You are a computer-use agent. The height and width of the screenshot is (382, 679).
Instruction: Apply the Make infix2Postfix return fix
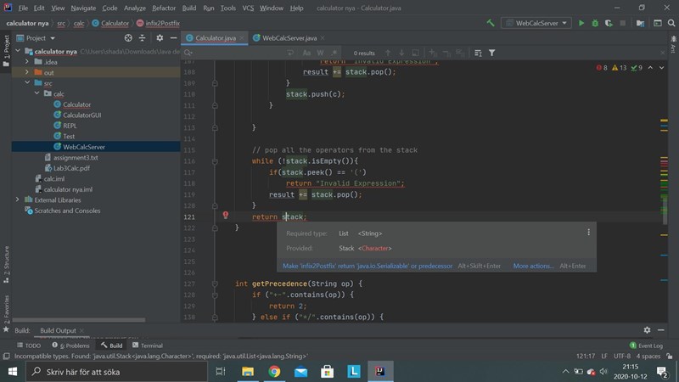368,266
